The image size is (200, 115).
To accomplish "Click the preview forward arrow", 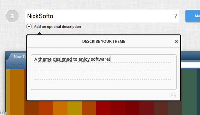I will coord(20,65).
